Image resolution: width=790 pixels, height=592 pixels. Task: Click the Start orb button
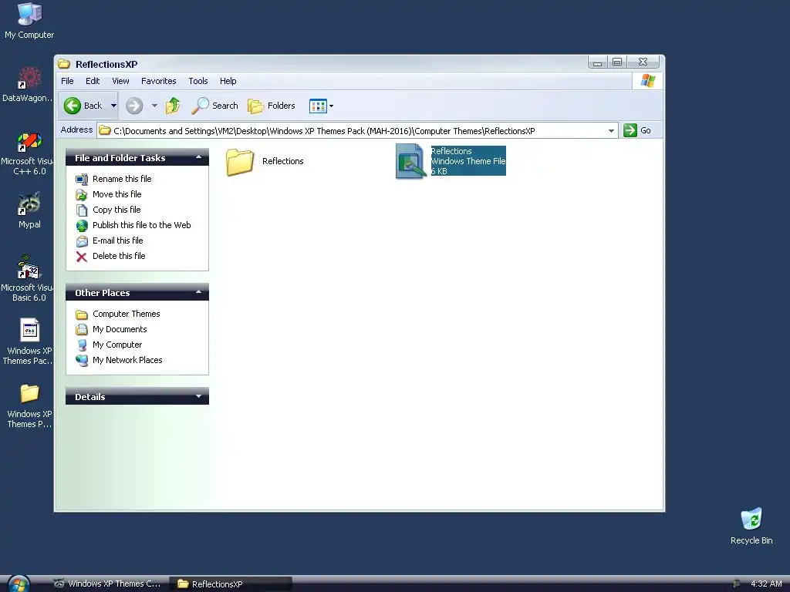coord(19,584)
